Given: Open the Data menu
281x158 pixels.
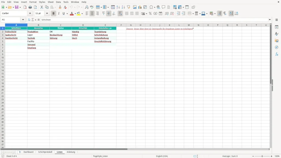Looking at the screenshot, I should (x=58, y=2).
